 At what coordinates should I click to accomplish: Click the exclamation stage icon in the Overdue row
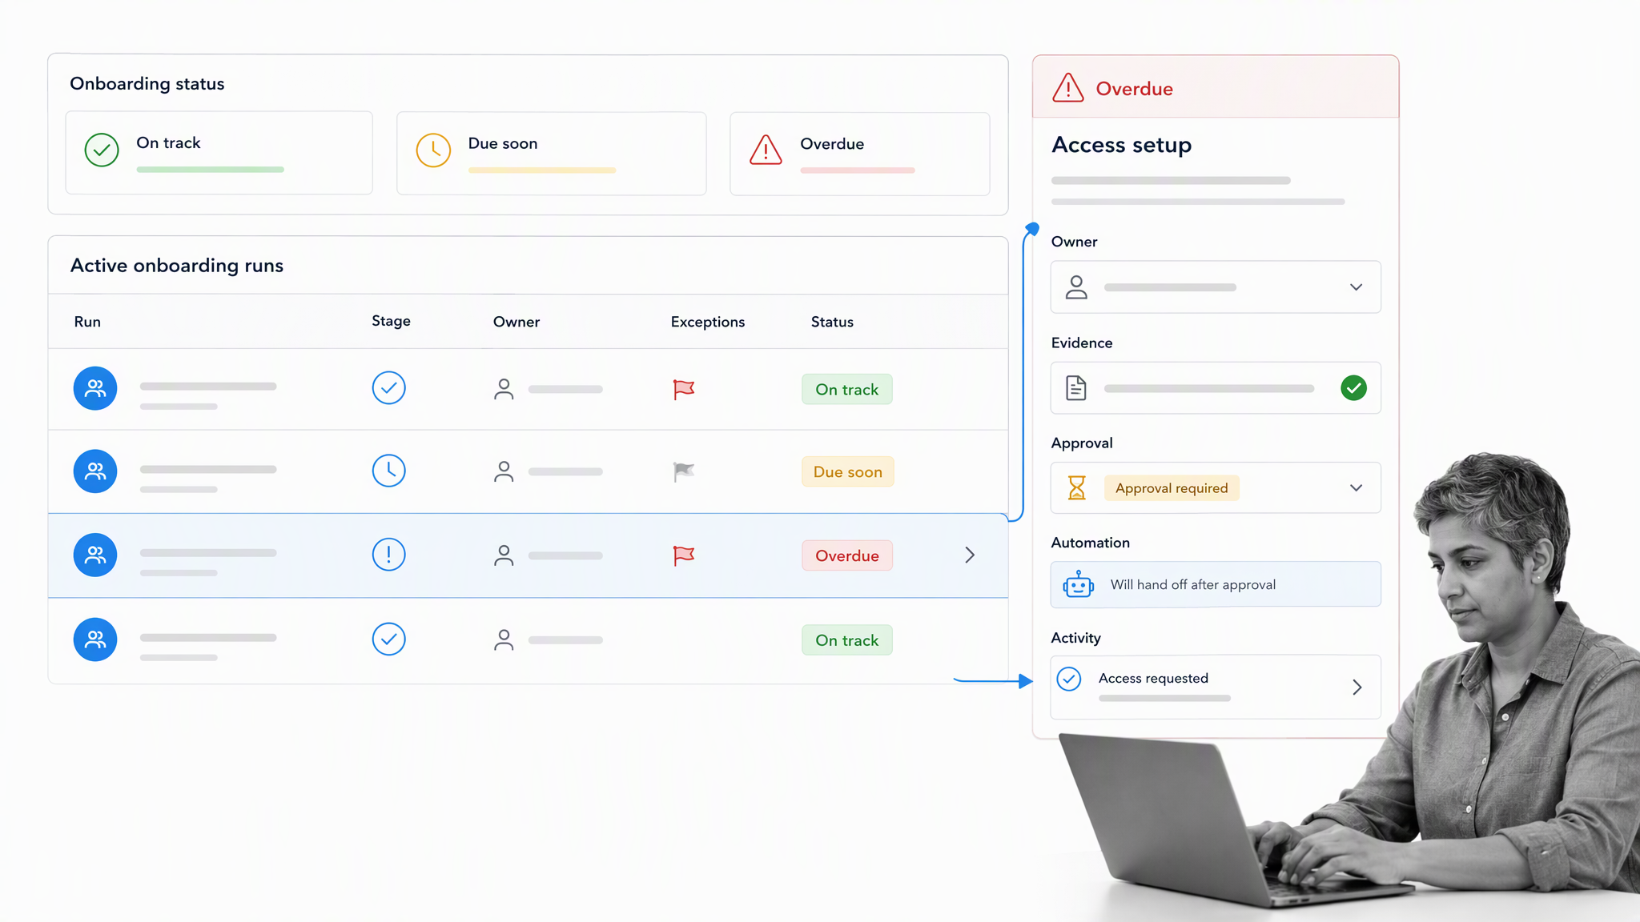coord(388,554)
